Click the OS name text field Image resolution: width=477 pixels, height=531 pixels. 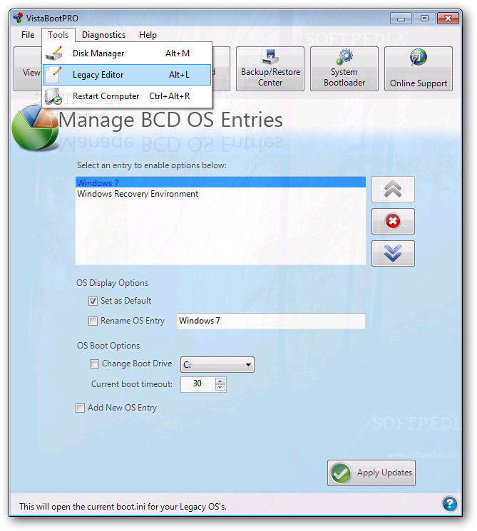[x=271, y=321]
